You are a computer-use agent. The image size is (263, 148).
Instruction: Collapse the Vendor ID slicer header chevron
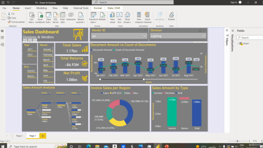(x=145, y=30)
